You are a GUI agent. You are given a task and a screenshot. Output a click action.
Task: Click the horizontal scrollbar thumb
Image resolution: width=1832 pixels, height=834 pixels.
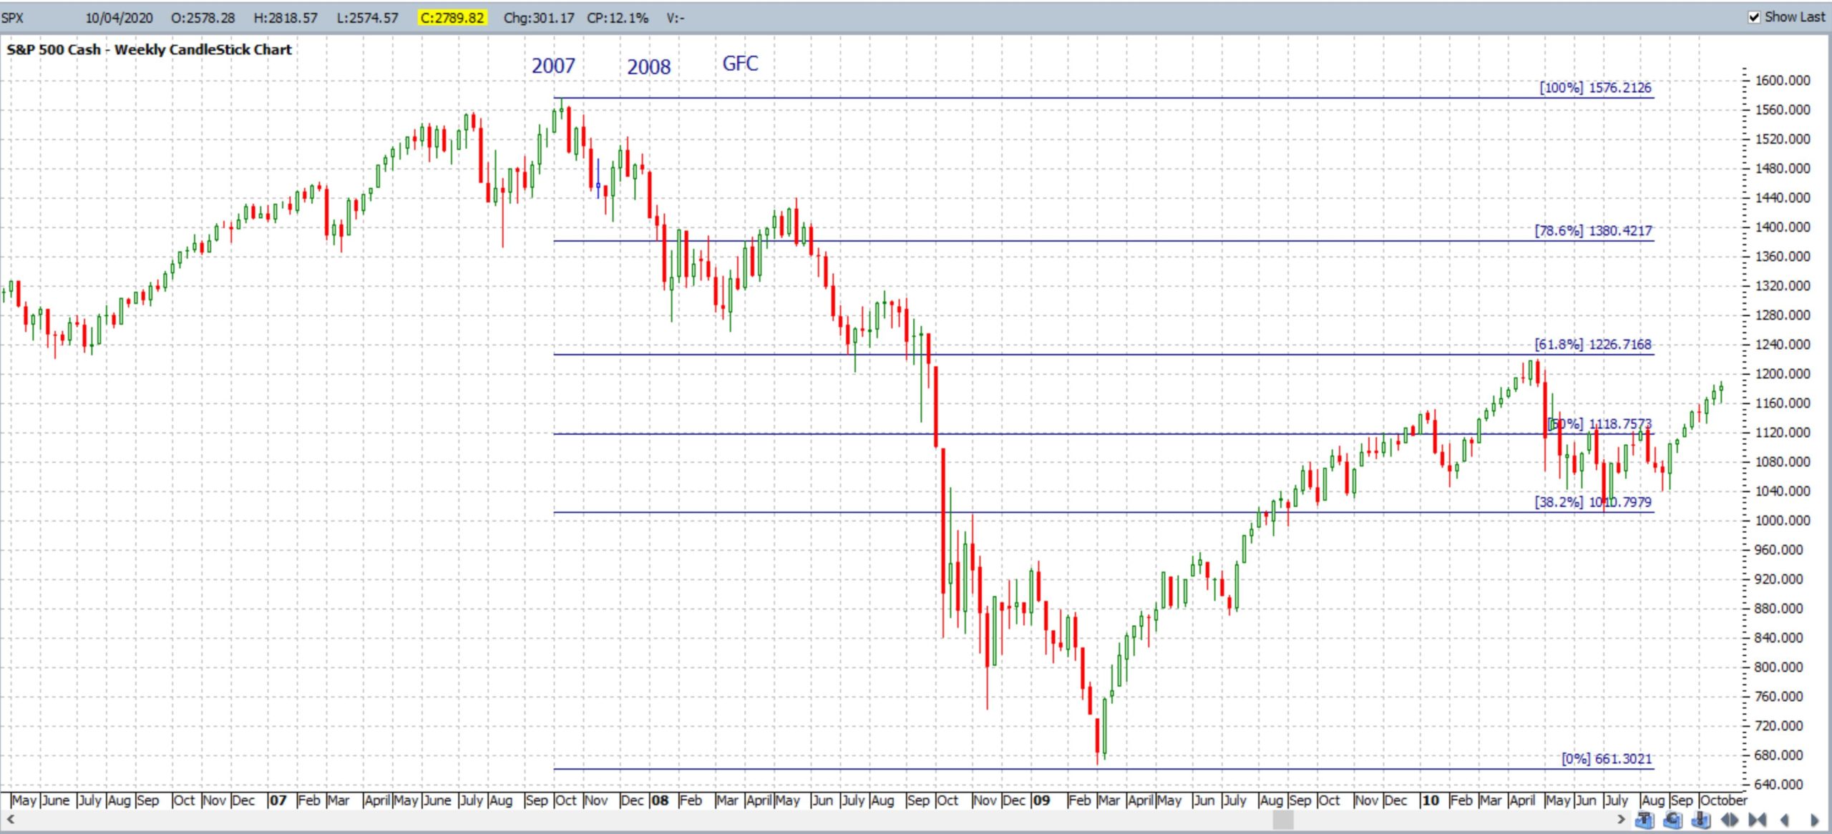[x=1282, y=820]
